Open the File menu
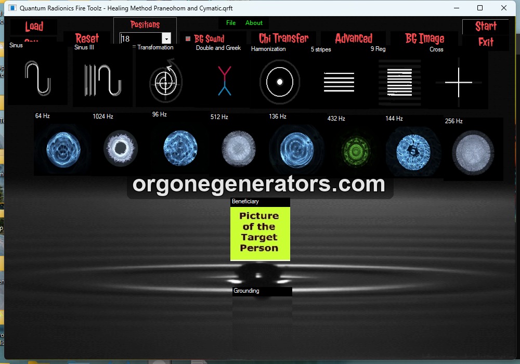 coord(231,23)
